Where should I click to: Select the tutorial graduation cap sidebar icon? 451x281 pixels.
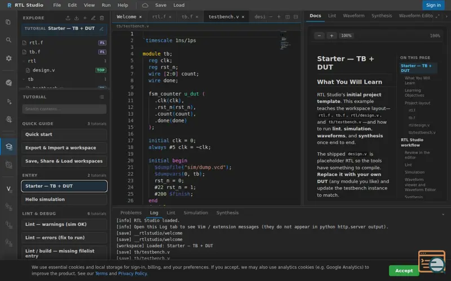tap(8, 147)
